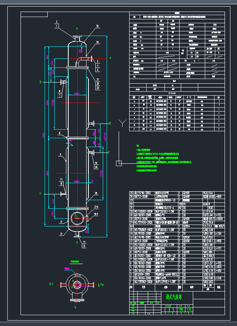Viewport: 237px width, 326px height.
Task: Pick green nozzle label 'c' at lower left
Action: pos(40,193)
